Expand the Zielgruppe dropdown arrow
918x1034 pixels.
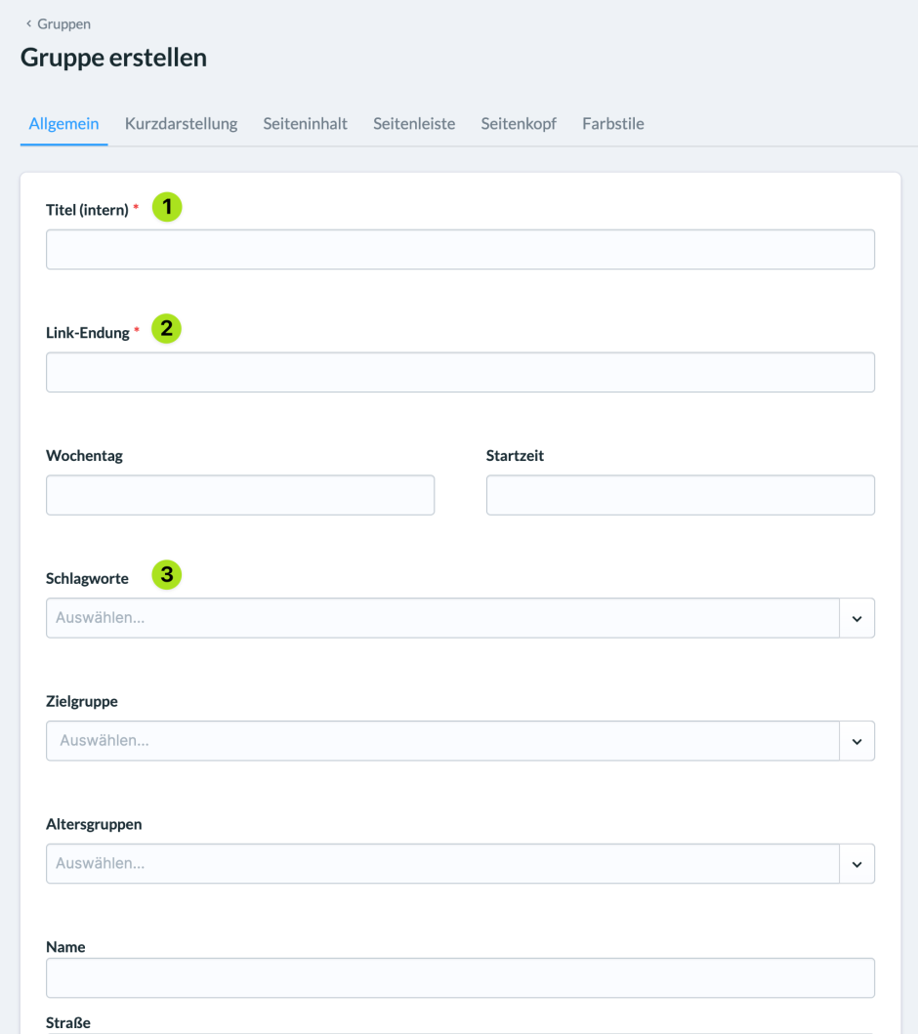pos(856,741)
